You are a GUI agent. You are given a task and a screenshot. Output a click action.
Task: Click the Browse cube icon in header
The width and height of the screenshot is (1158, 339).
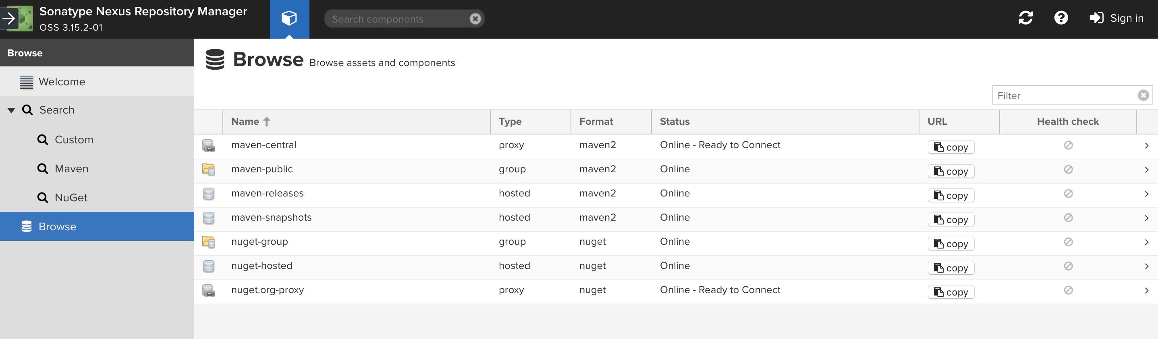tap(289, 19)
